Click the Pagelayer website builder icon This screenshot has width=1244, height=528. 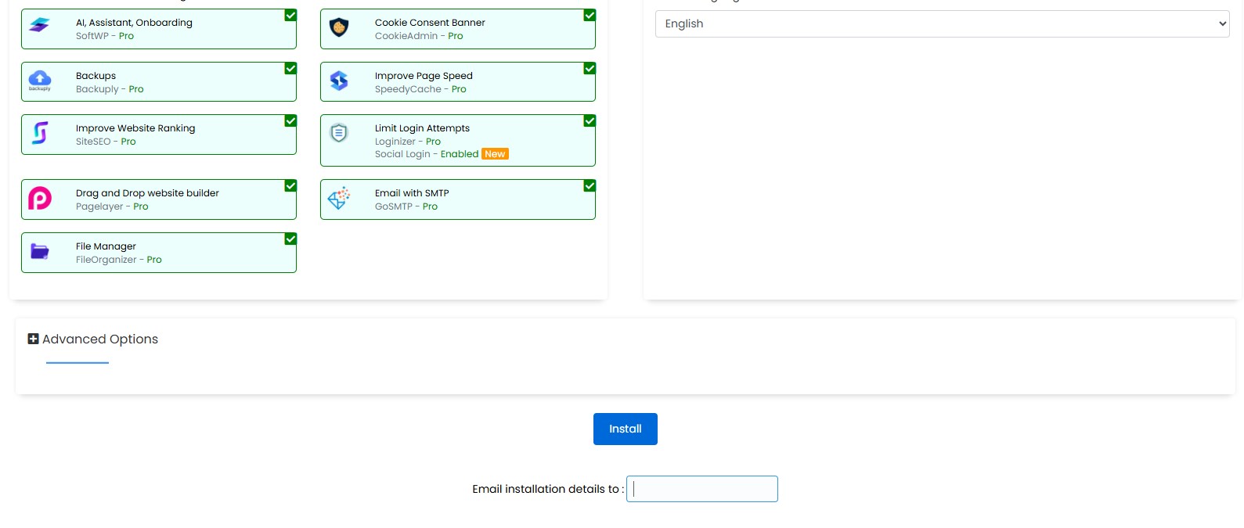(x=40, y=199)
